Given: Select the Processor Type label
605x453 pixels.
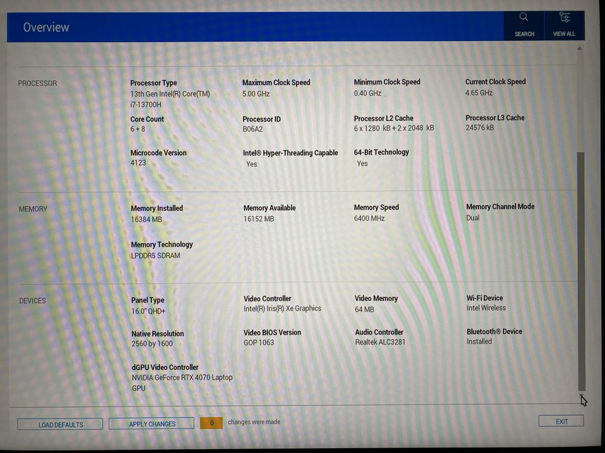Looking at the screenshot, I should click(154, 83).
